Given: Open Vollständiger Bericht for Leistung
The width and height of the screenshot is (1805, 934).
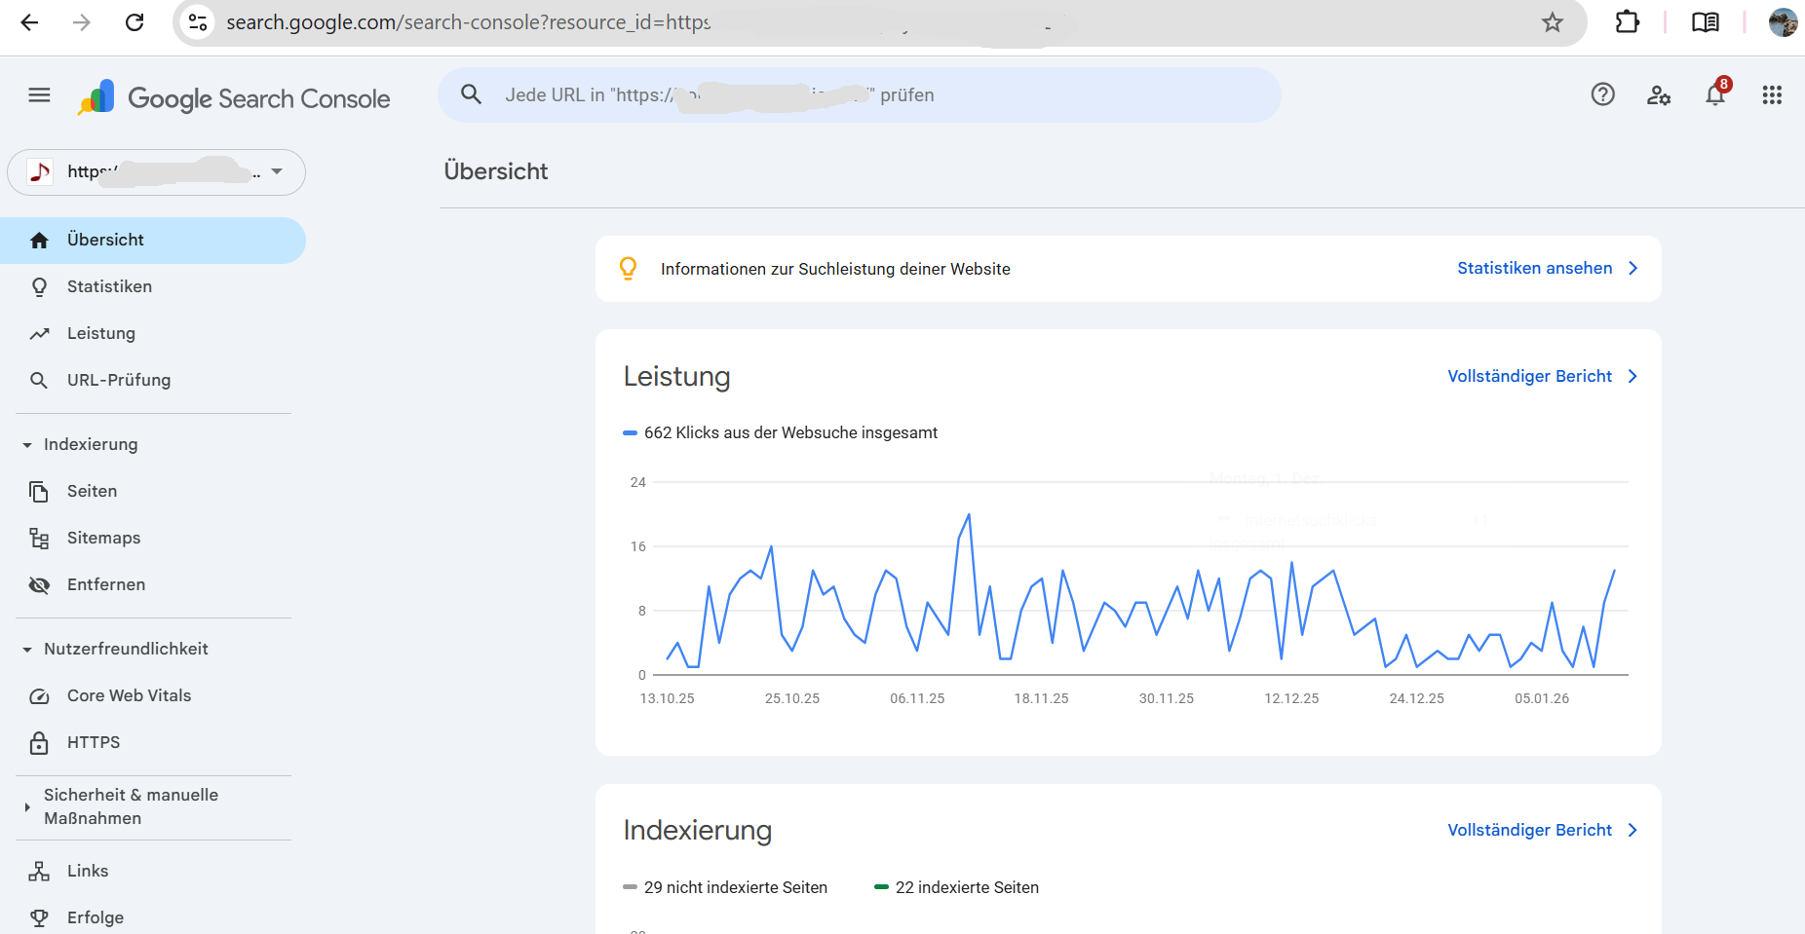Looking at the screenshot, I should 1541,376.
